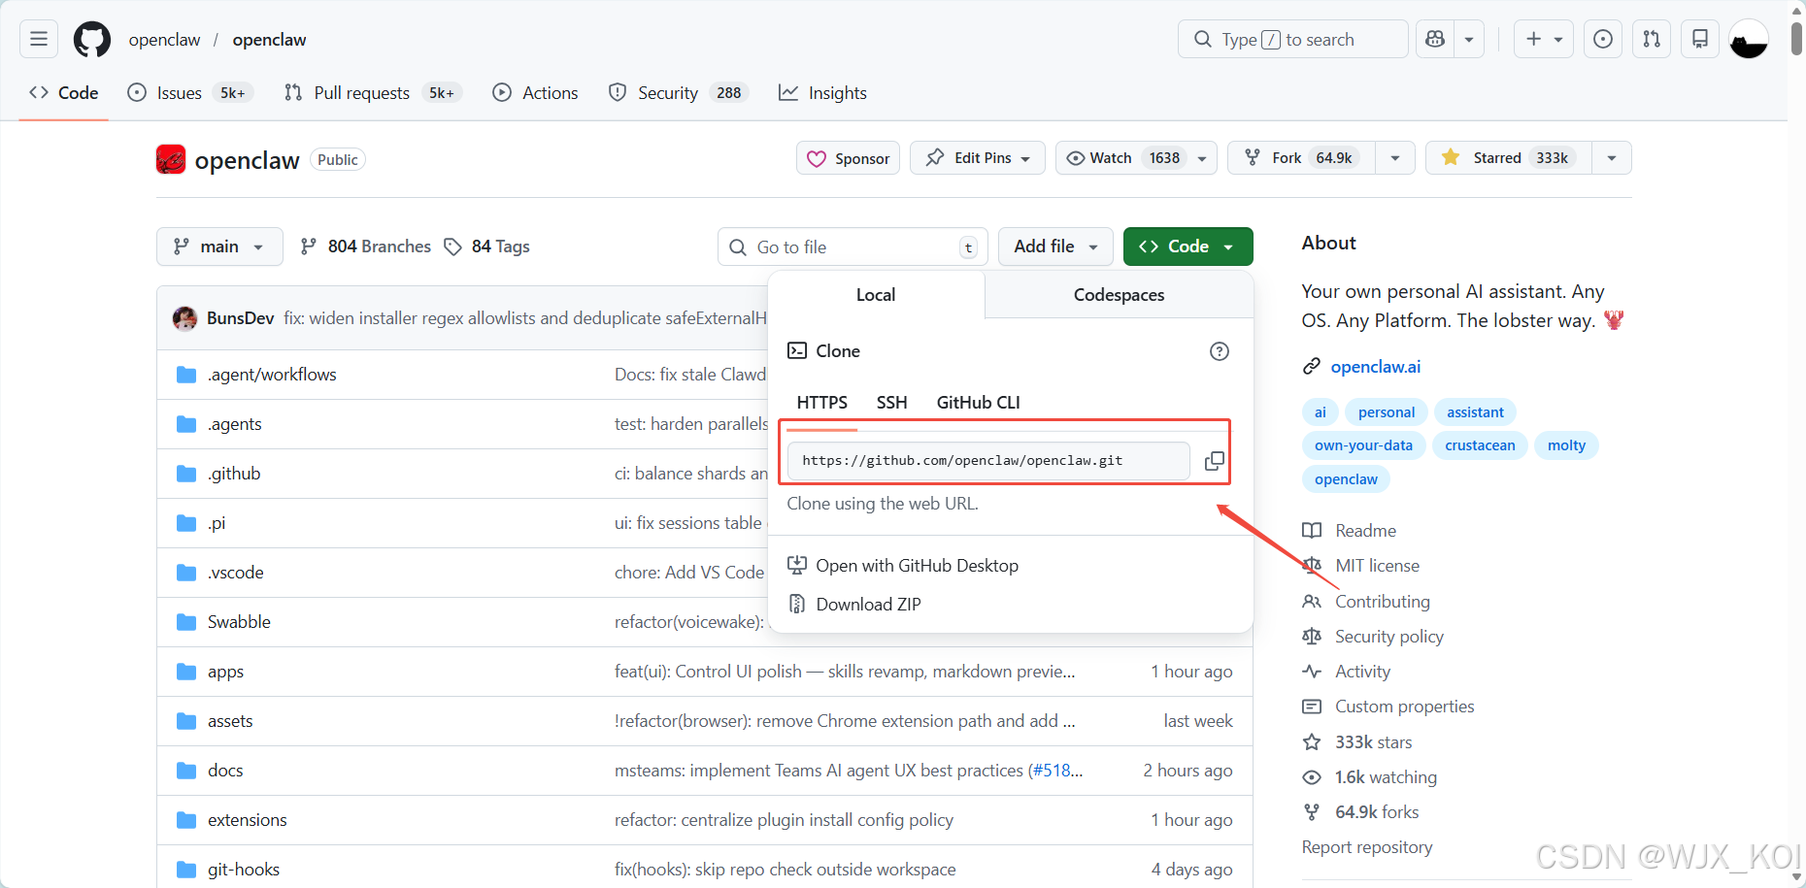Open the create new plus menu

point(1544,39)
